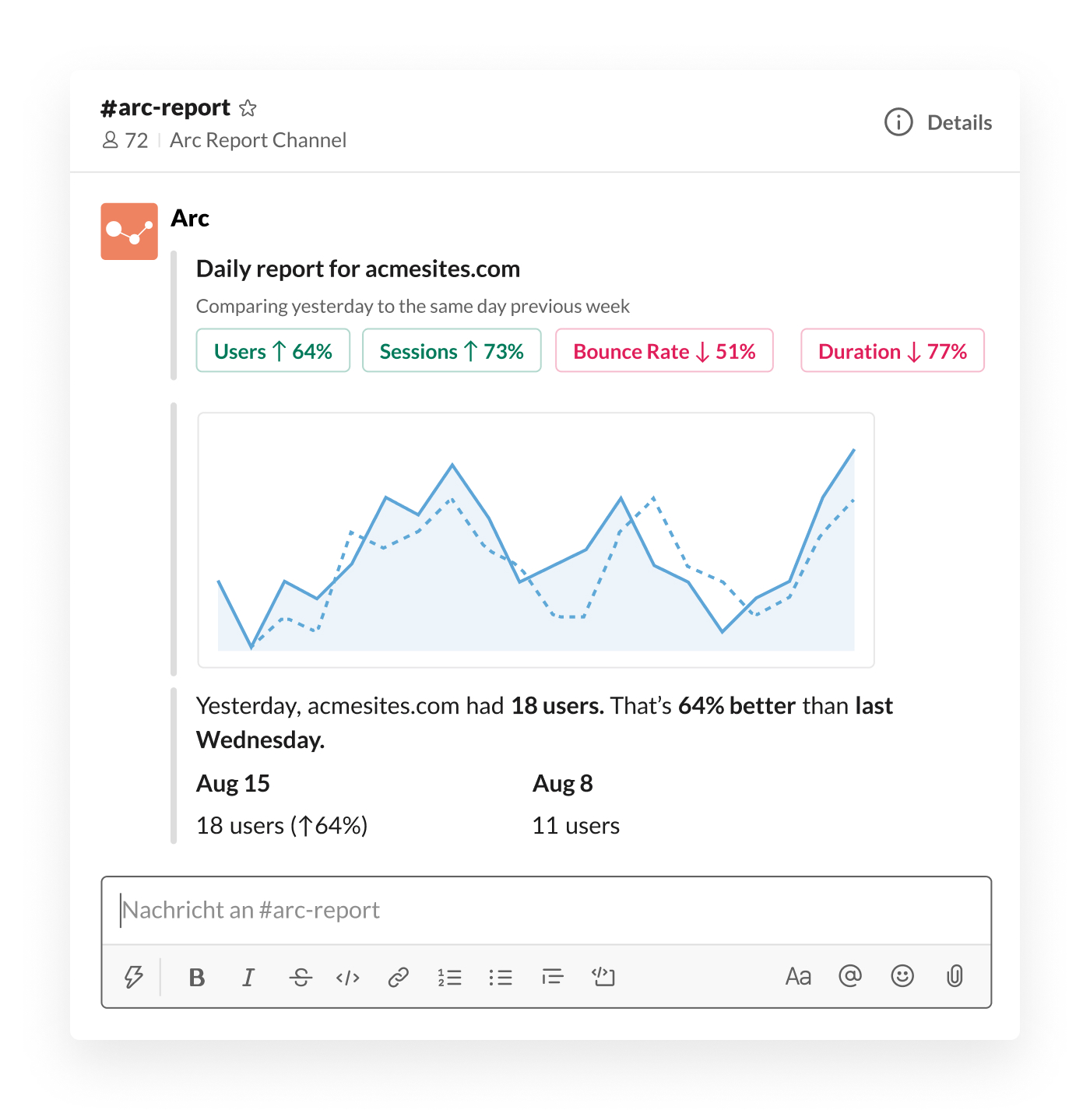Insert a hyperlink
This screenshot has width=1090, height=1110.
(399, 977)
